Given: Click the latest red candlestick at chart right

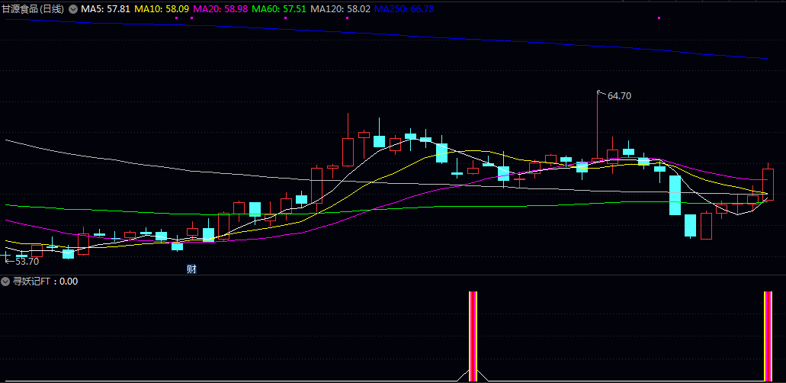Looking at the screenshot, I should tap(768, 184).
